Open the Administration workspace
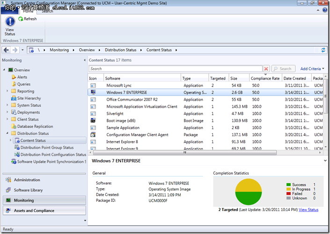The width and height of the screenshot is (330, 234). (27, 180)
